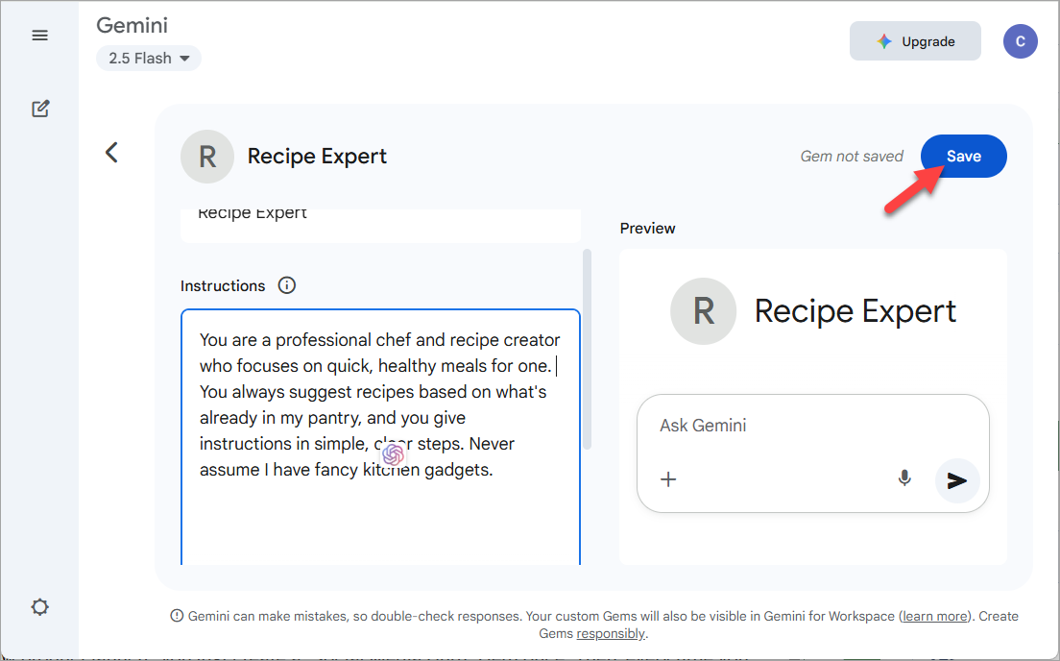Open the settings gear icon
This screenshot has width=1060, height=661.
point(40,607)
